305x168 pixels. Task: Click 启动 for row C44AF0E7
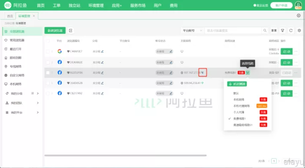pyautogui.click(x=286, y=51)
